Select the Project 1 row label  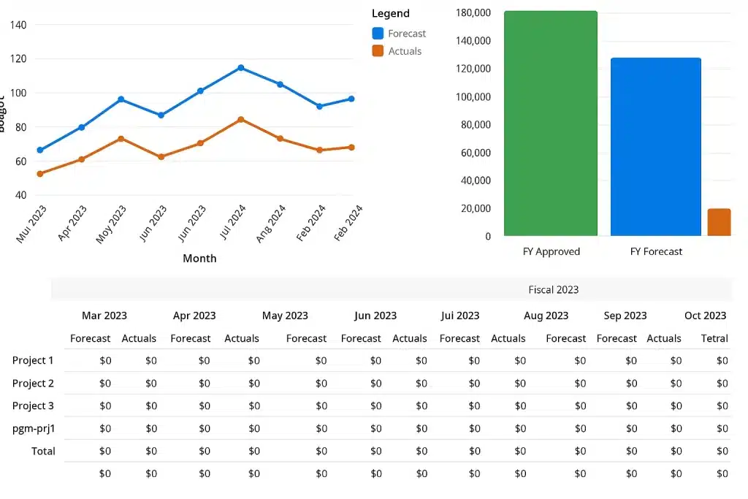[x=33, y=361]
